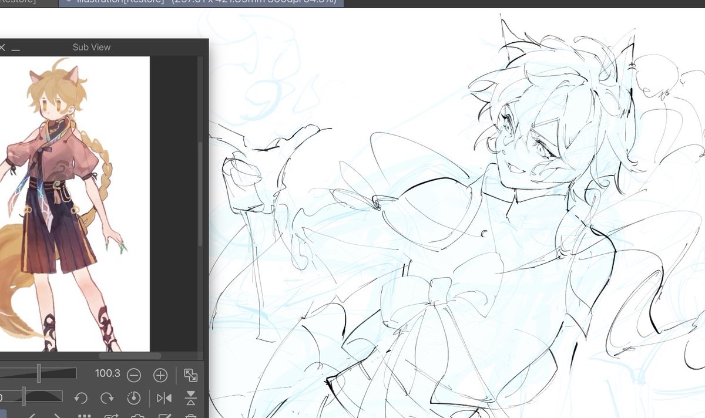This screenshot has height=418, width=705.
Task: Flip the Sub View image vertically
Action: point(190,398)
